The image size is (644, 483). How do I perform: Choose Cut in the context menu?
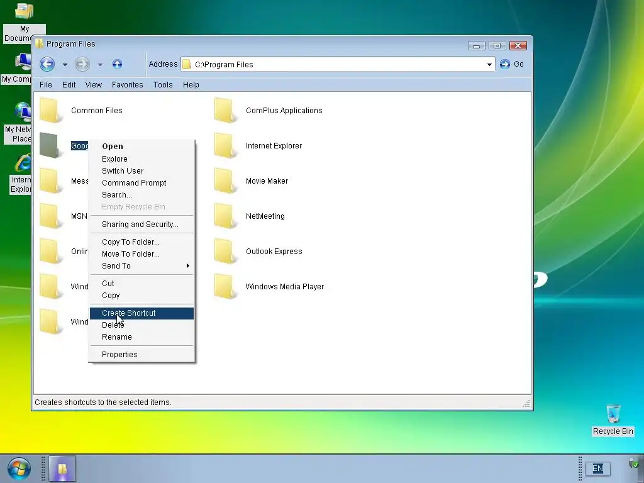(x=142, y=284)
